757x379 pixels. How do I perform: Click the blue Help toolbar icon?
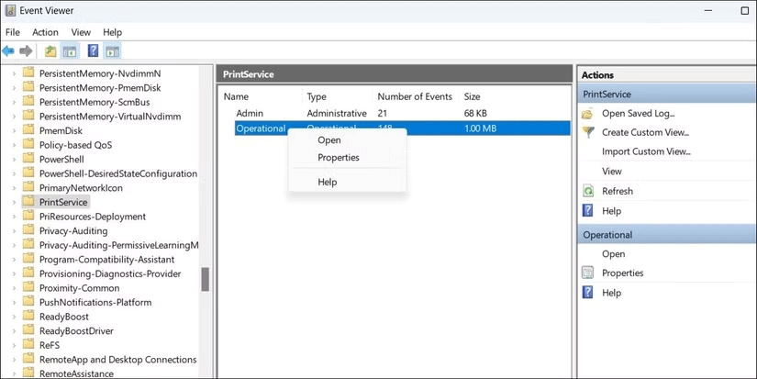pos(94,51)
